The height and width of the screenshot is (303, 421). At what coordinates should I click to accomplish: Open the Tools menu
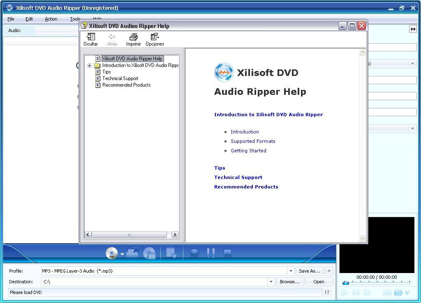click(74, 19)
